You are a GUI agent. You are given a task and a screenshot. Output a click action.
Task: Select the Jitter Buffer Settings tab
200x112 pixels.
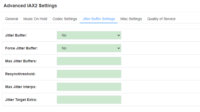pyautogui.click(x=99, y=19)
